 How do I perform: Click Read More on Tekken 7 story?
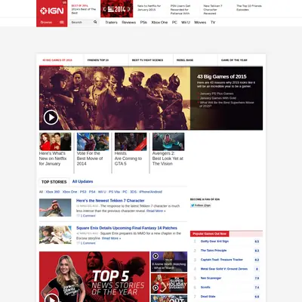click(156, 211)
